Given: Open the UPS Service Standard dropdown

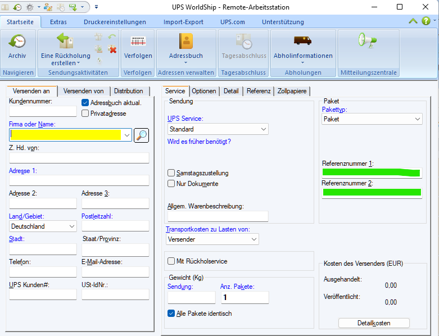Looking at the screenshot, I should (x=218, y=129).
